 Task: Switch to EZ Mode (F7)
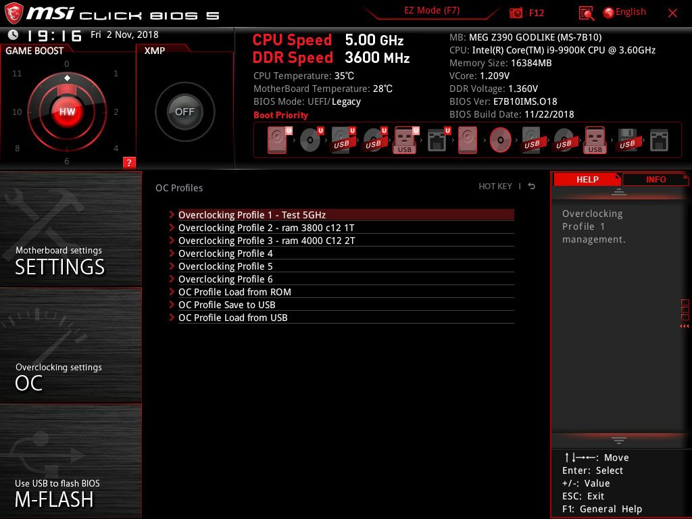coord(432,11)
